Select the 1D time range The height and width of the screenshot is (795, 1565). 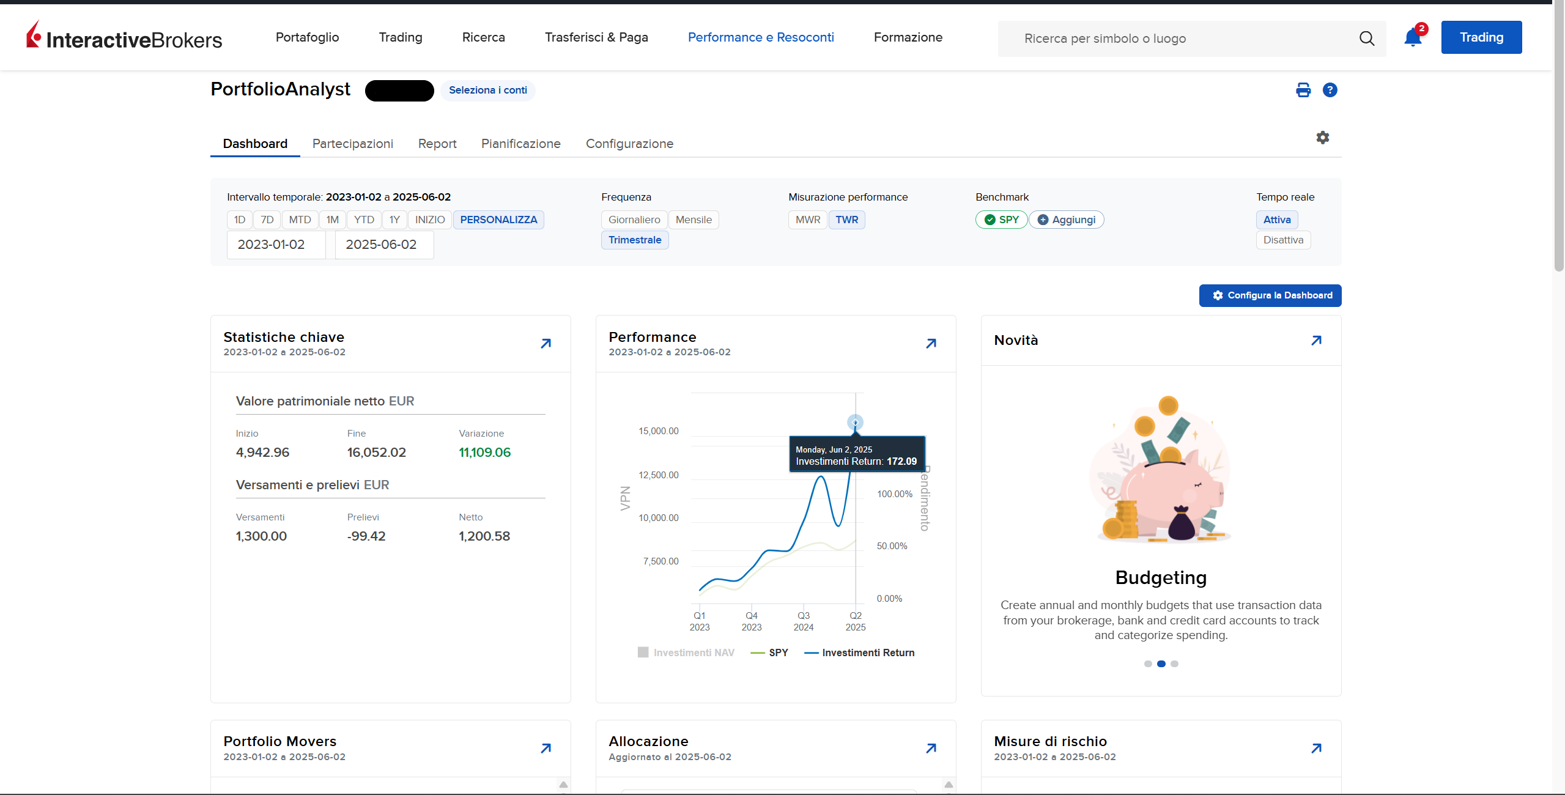coord(240,220)
